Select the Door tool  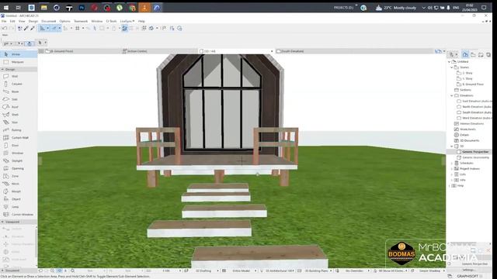(19, 146)
